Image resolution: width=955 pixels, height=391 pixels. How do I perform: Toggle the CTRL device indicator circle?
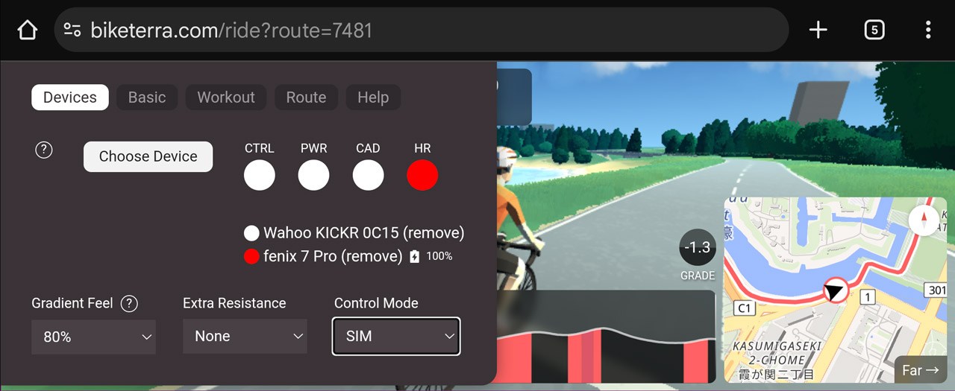coord(260,175)
